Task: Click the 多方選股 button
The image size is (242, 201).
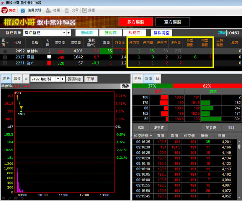Action: (x=136, y=22)
